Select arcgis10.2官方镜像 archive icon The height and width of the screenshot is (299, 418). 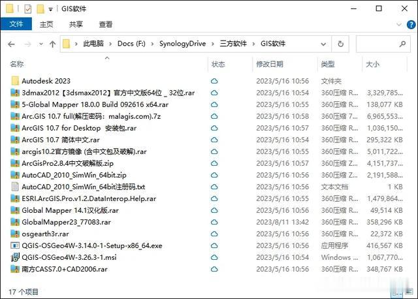pos(15,151)
